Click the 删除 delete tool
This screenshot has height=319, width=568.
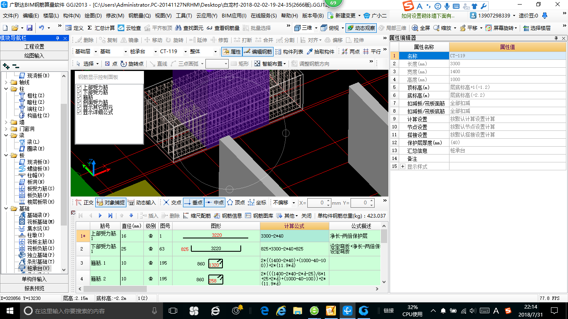coord(84,40)
